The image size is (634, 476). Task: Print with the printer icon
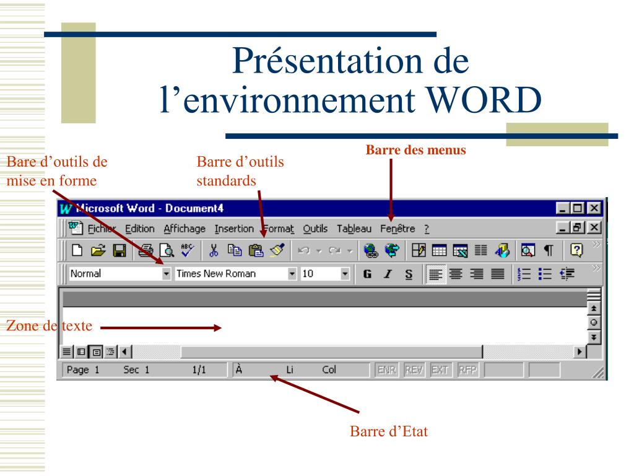point(145,250)
